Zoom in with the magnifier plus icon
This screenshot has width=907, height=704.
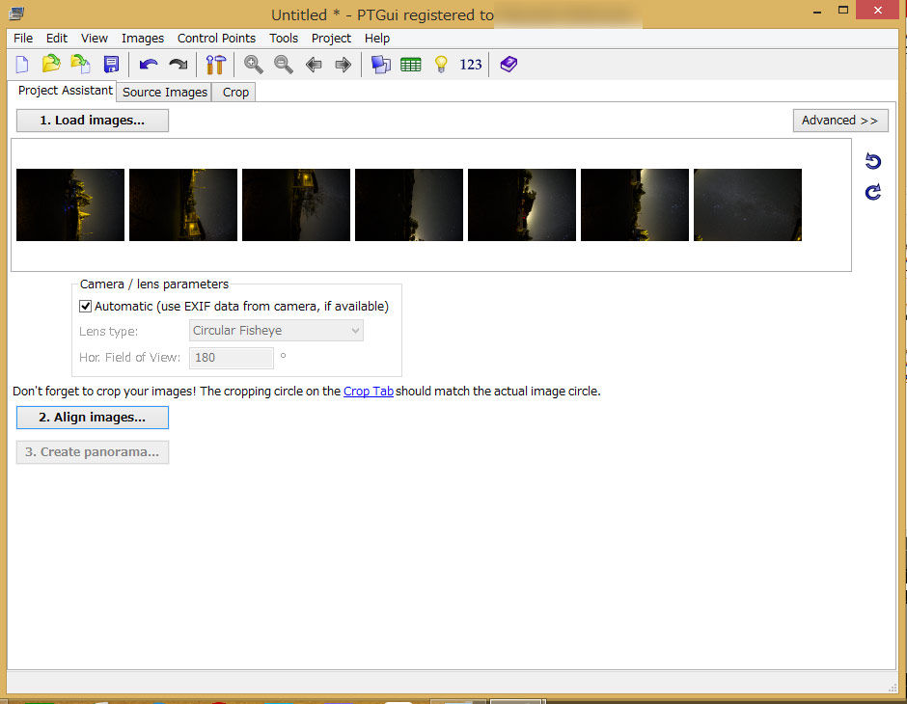coord(254,65)
